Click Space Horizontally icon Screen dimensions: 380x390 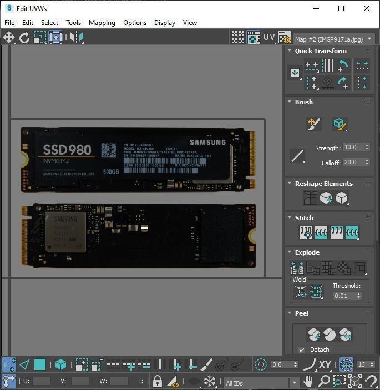click(362, 65)
